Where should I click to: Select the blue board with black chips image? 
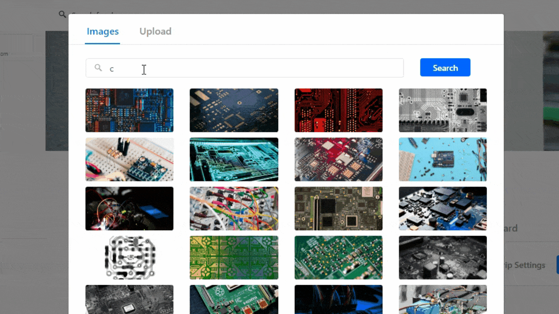(x=443, y=208)
